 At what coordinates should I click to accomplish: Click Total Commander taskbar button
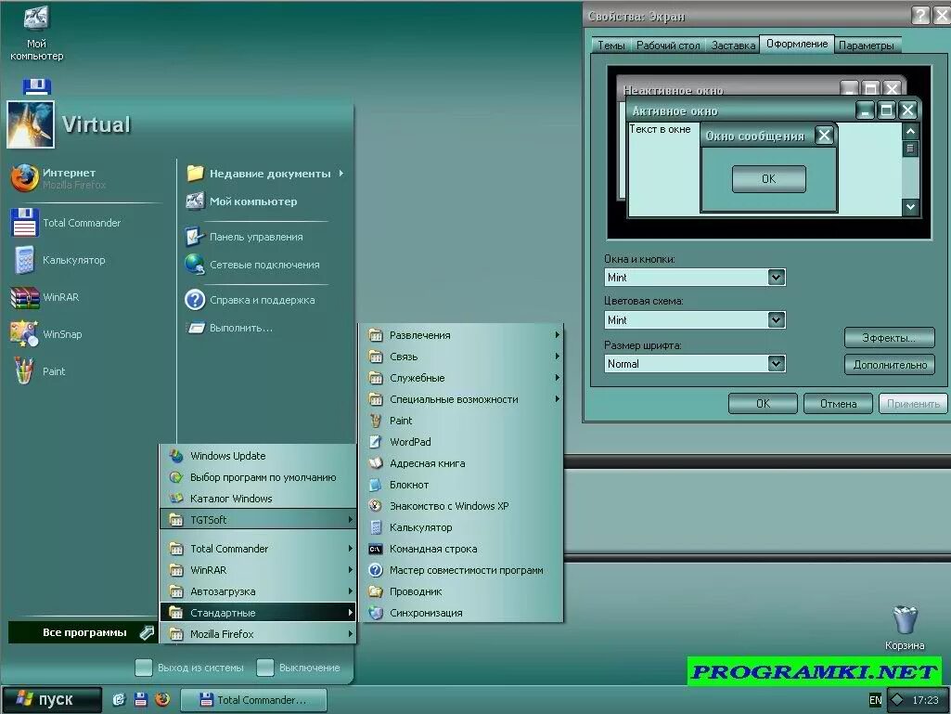click(253, 700)
